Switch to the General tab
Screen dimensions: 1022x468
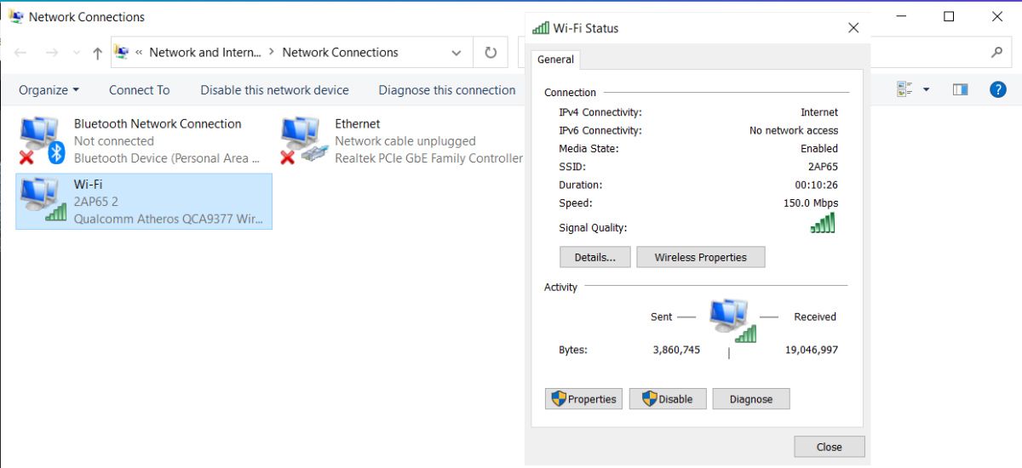[556, 60]
